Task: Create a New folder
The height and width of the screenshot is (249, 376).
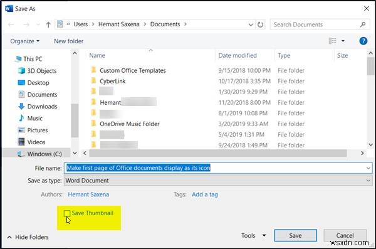Action: (68, 41)
